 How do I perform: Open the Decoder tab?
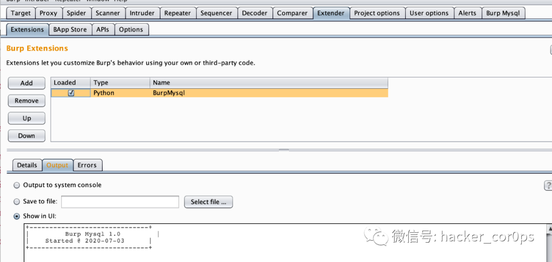tap(255, 13)
